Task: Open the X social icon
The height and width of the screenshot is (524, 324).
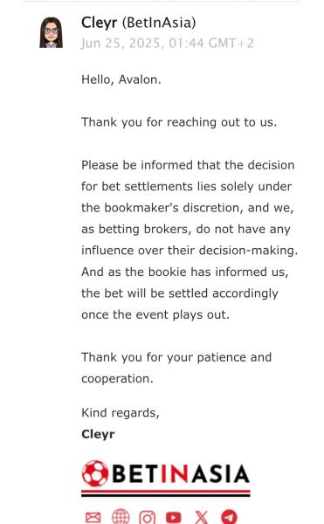Action: click(x=202, y=517)
